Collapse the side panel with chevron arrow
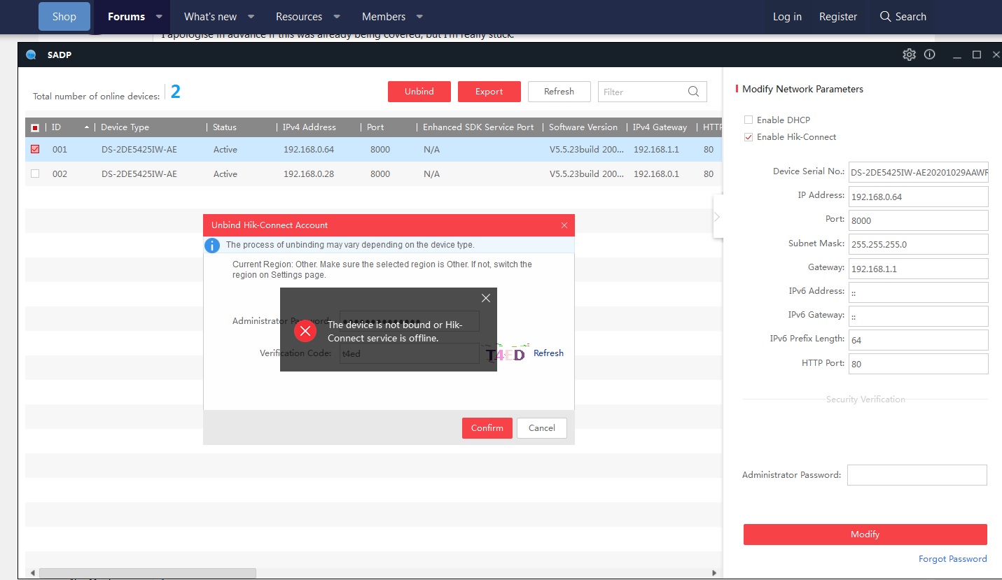The height and width of the screenshot is (580, 1002). pos(717,217)
